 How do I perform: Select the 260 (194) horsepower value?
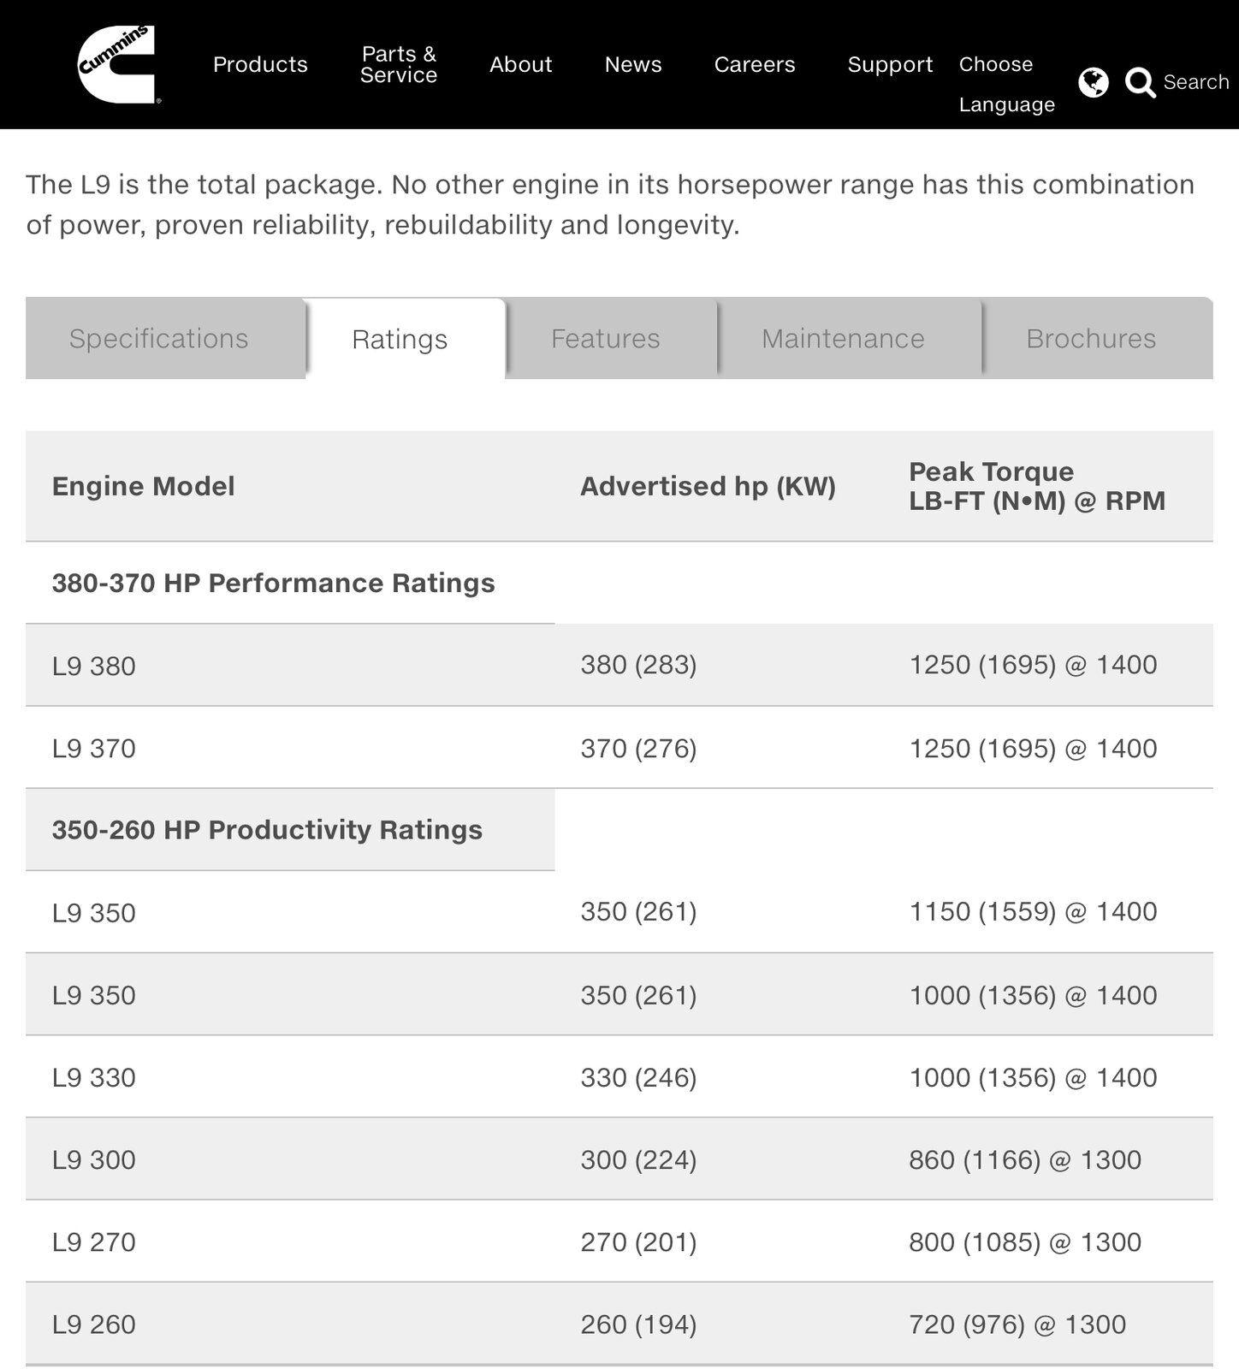(638, 1324)
